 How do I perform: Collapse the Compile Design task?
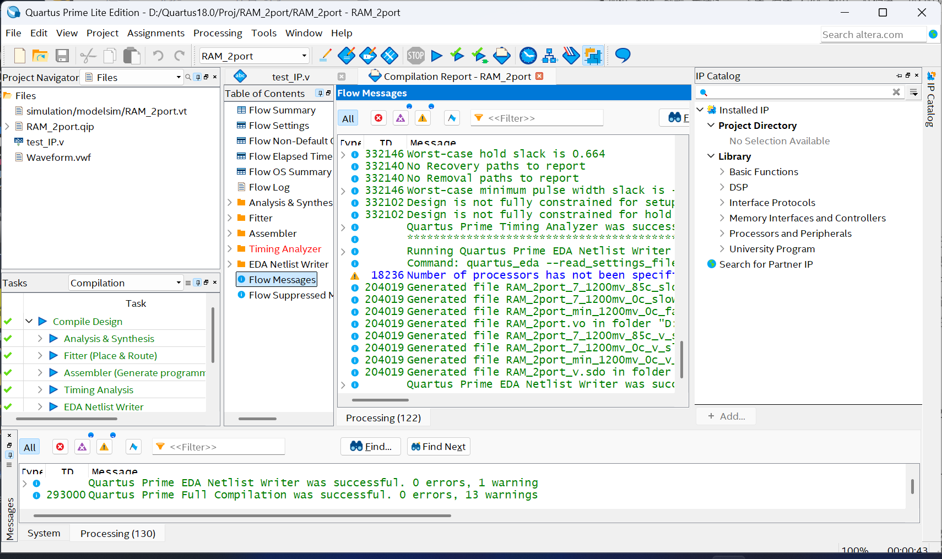(x=29, y=321)
